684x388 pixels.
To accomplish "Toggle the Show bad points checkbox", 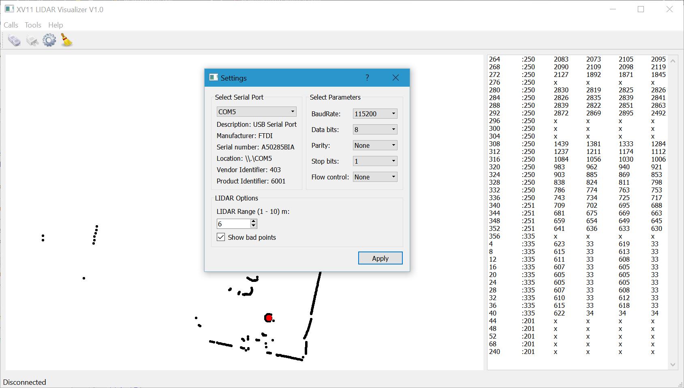I will coord(221,237).
